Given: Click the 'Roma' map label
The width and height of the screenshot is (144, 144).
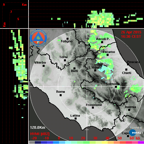Looking at the screenshot, I should [60, 92].
